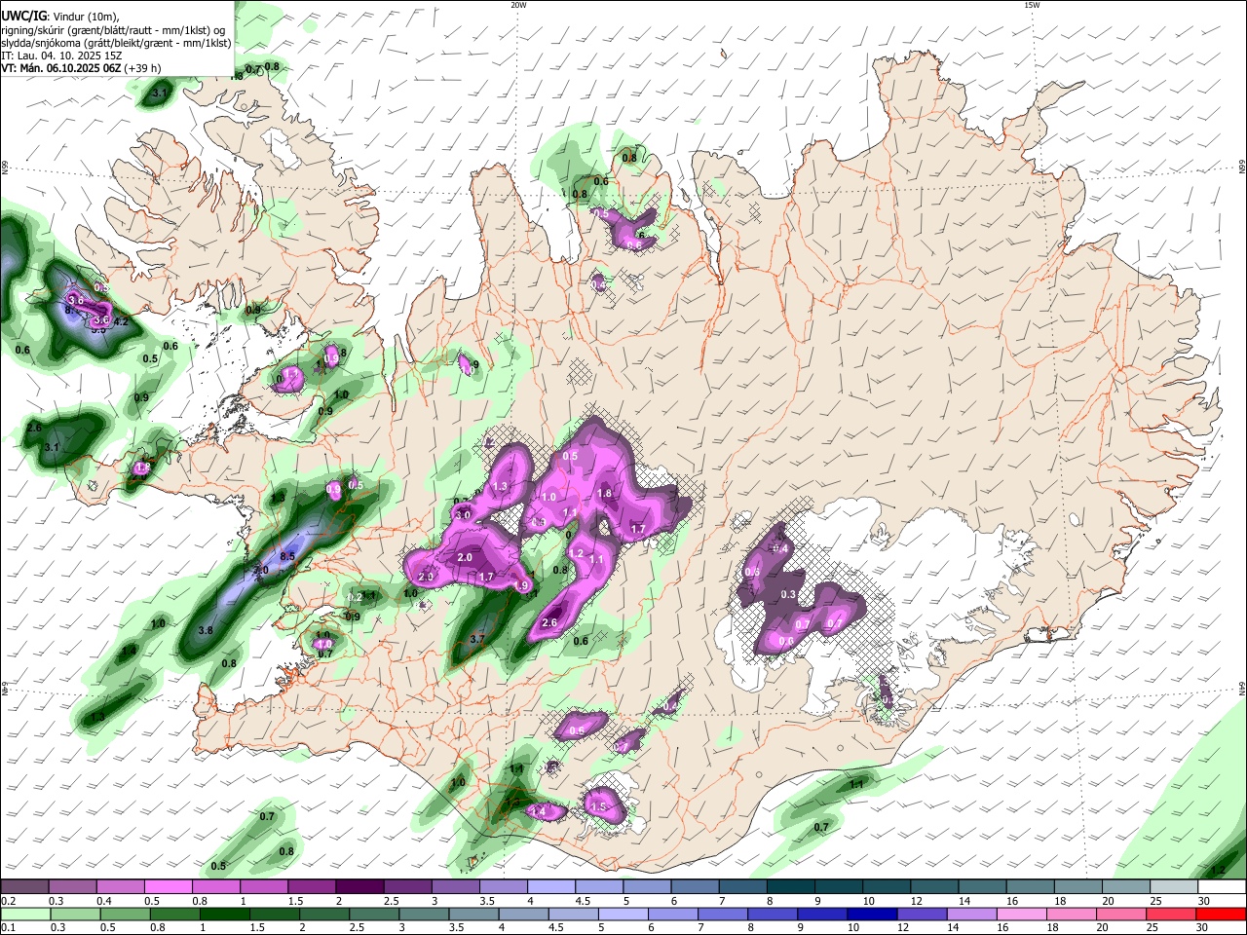This screenshot has height=935, width=1247.
Task: Click the 25 label in the upper legend row
Action: [x=1157, y=901]
